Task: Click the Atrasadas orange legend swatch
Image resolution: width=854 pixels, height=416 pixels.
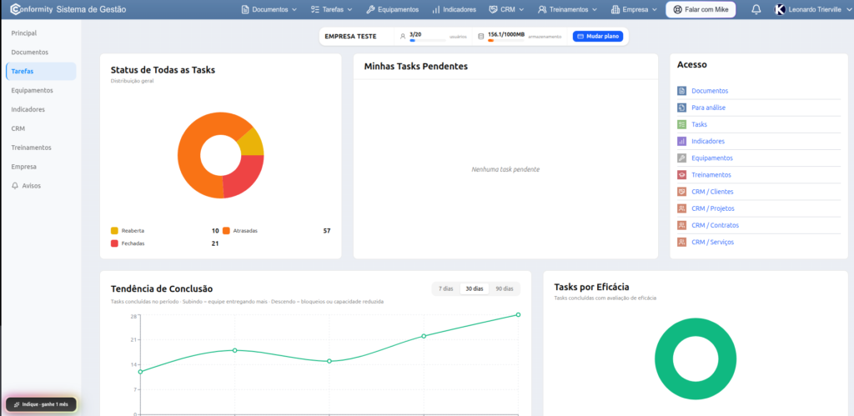Action: pyautogui.click(x=226, y=231)
